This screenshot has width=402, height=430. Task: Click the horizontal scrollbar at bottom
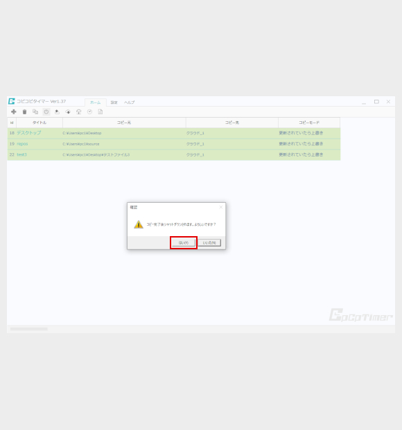(29, 329)
